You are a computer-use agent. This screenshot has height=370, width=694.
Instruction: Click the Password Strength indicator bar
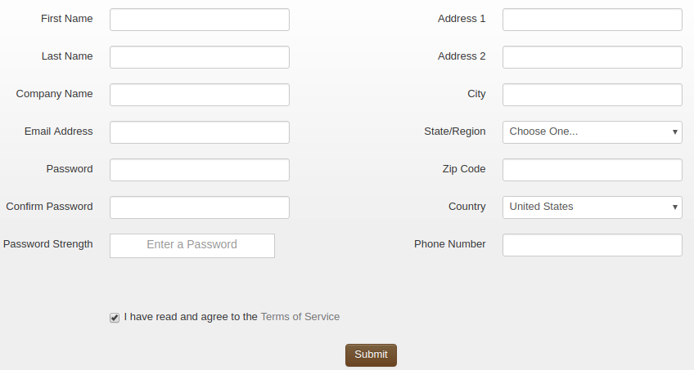[x=192, y=245]
